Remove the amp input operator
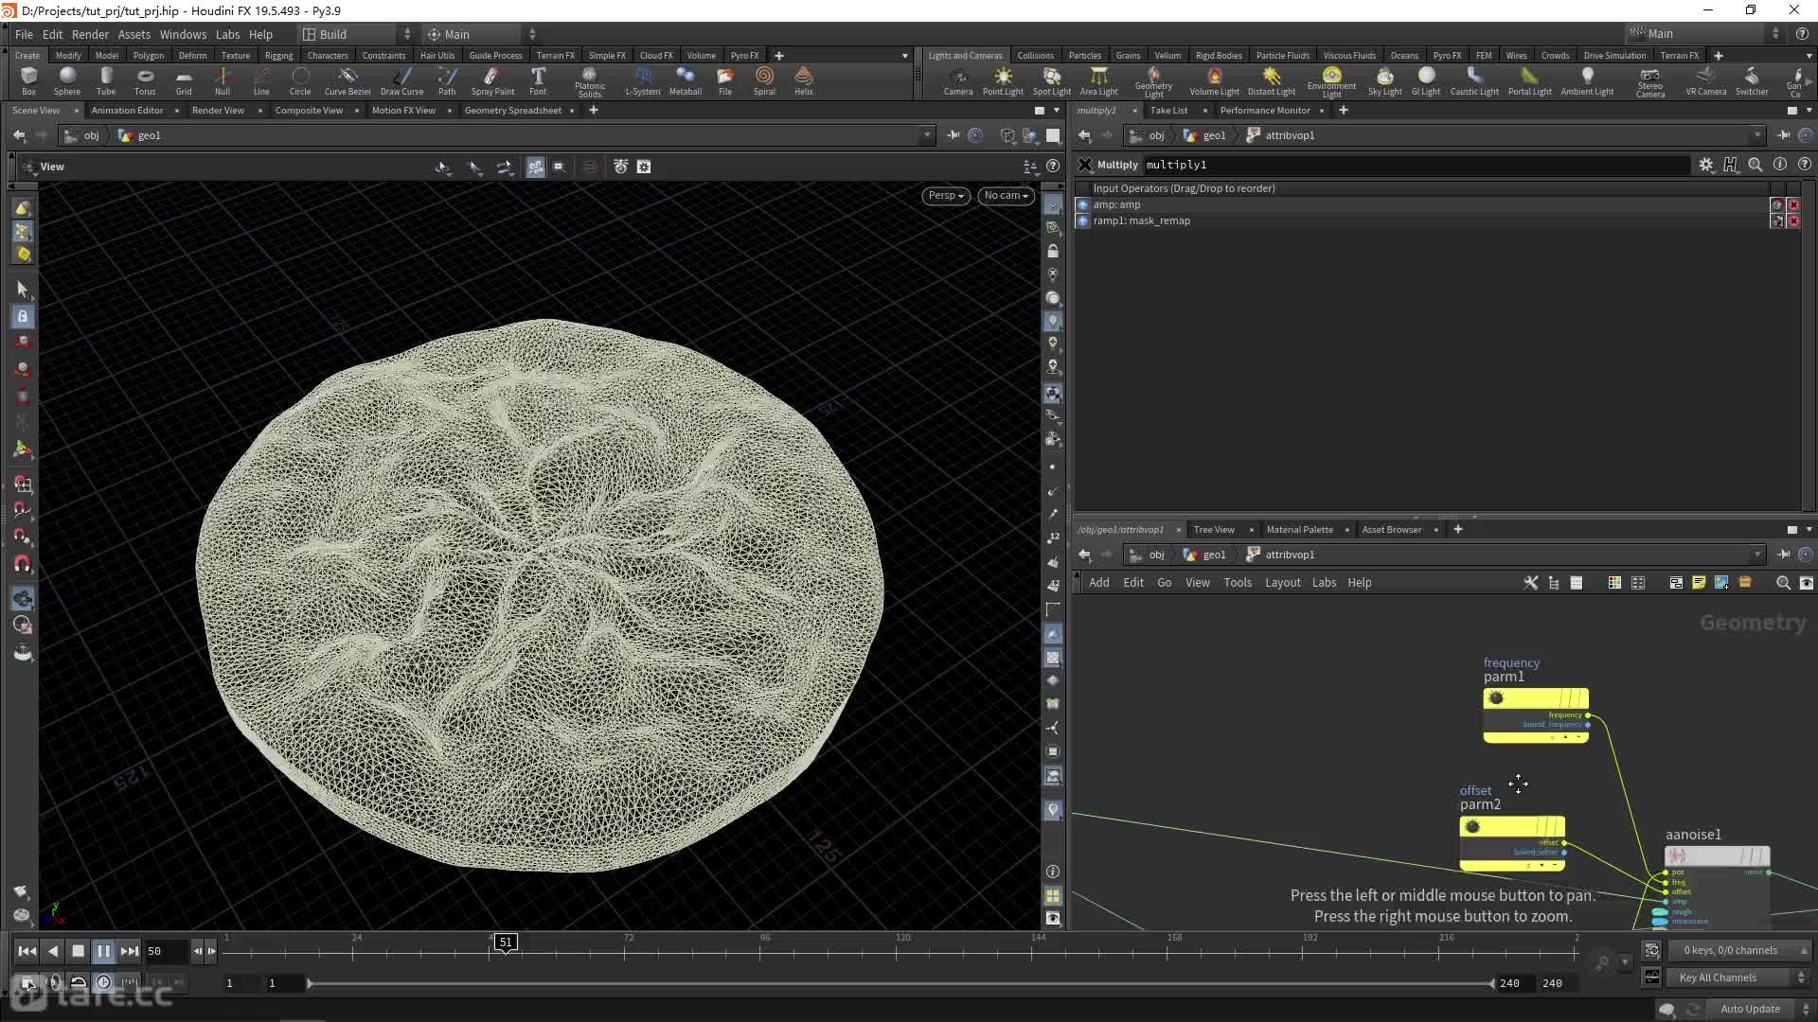Image resolution: width=1818 pixels, height=1022 pixels. click(x=1793, y=205)
